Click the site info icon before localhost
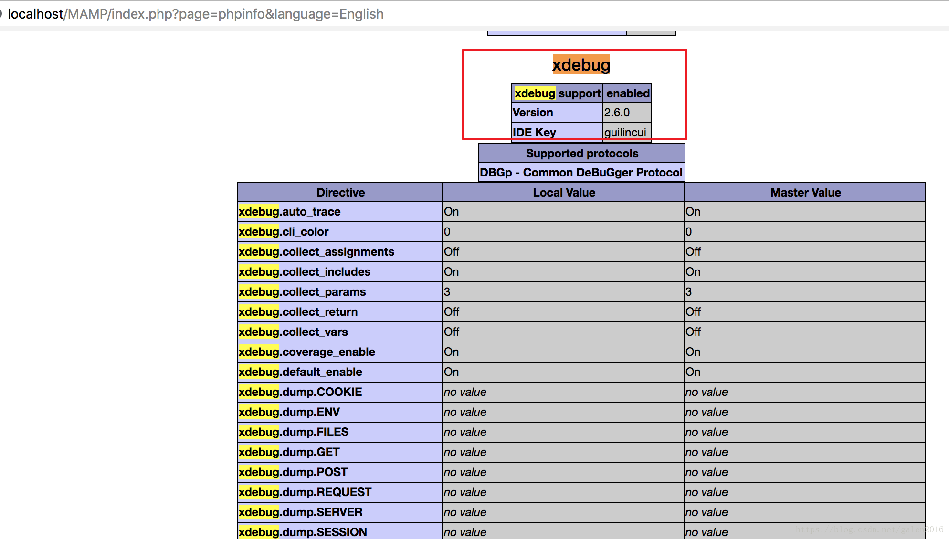The height and width of the screenshot is (539, 949). click(1, 14)
